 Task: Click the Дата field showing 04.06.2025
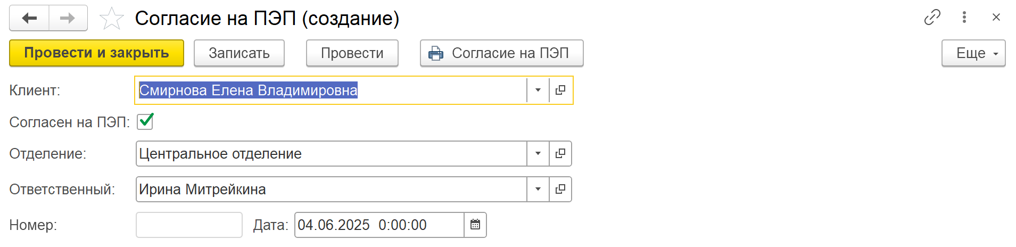pyautogui.click(x=379, y=225)
